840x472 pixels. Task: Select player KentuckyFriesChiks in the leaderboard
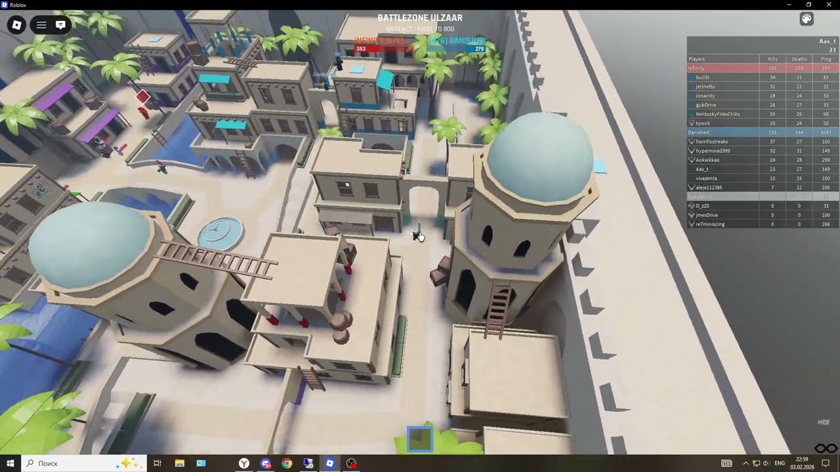pyautogui.click(x=763, y=114)
